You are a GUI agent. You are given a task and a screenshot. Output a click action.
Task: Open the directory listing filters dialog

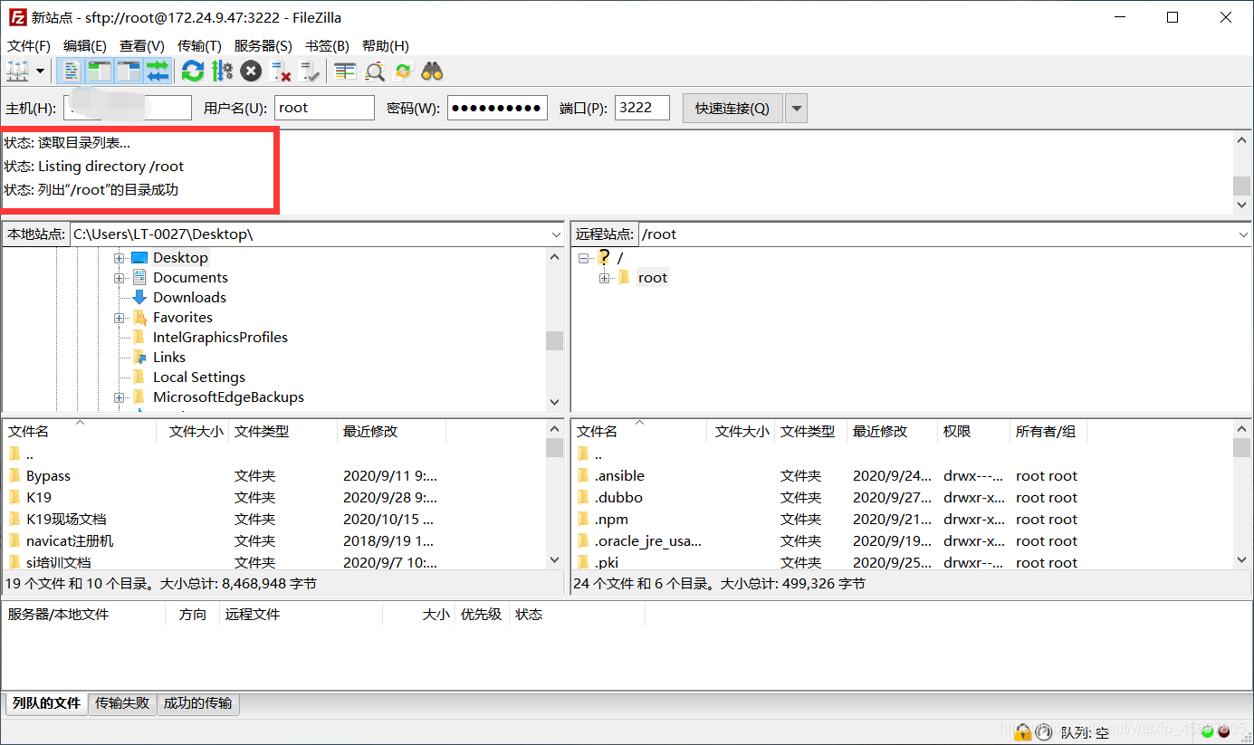point(345,71)
